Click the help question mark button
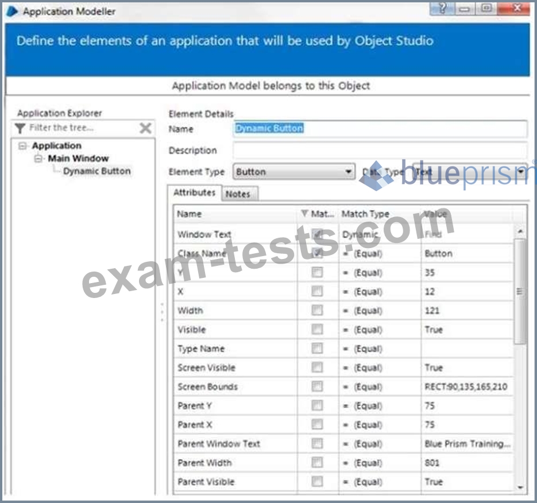This screenshot has width=537, height=503. coord(442,7)
